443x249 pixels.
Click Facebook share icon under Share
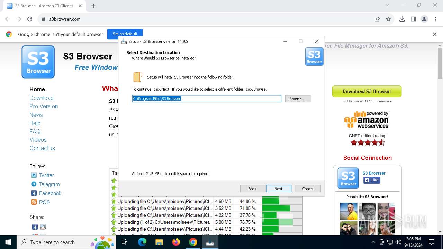(35, 227)
